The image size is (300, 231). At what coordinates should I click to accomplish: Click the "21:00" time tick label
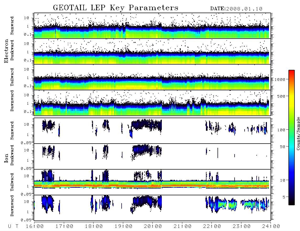point(183,227)
